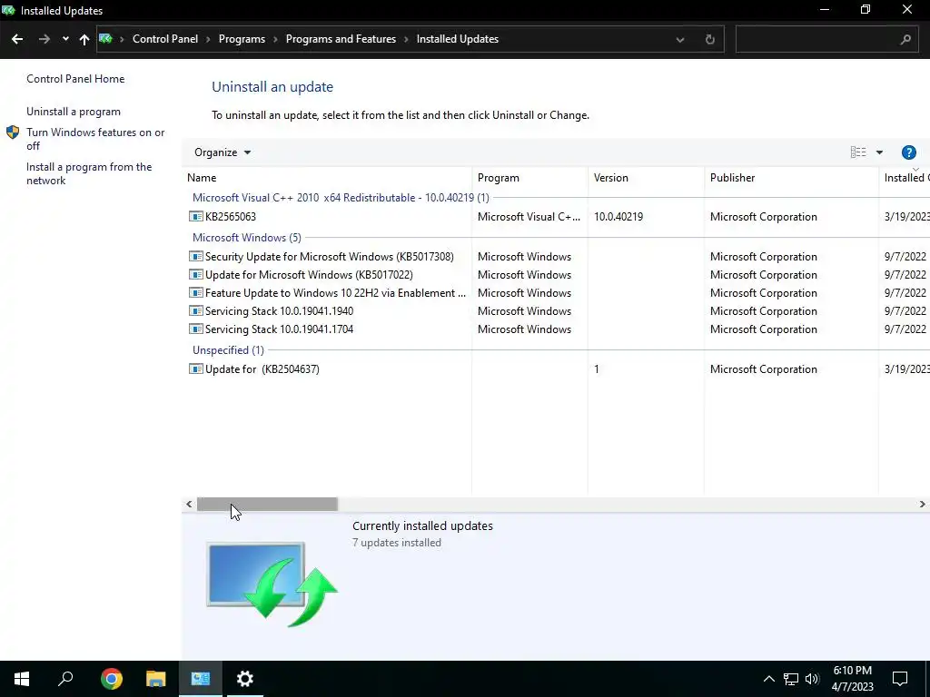Viewport: 930px width, 697px height.
Task: Select Programs breadcrumb
Action: (242, 39)
